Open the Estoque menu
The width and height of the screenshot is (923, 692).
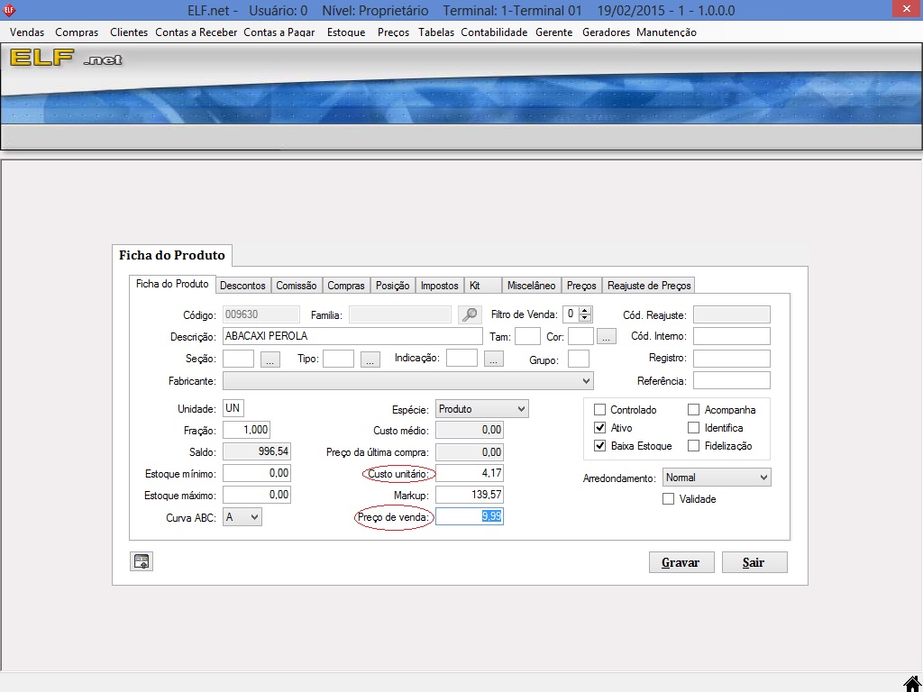[x=346, y=32]
